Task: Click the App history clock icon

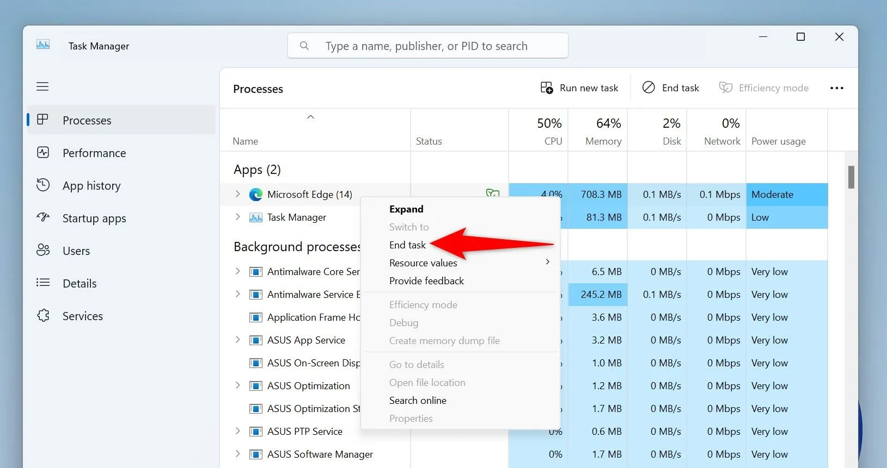Action: tap(43, 185)
